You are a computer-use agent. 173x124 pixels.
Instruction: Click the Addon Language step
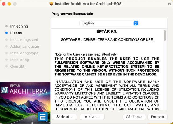point(24,46)
